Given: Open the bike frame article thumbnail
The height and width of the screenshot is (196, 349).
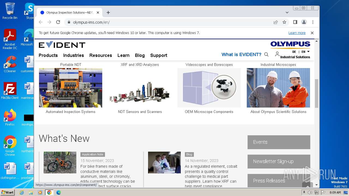Looking at the screenshot, I should click(x=60, y=163).
